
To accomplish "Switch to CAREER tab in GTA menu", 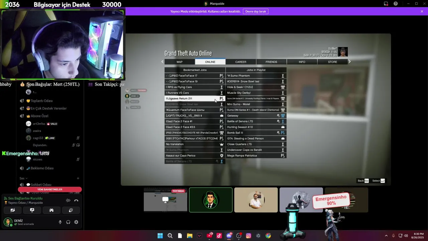I will click(x=241, y=62).
